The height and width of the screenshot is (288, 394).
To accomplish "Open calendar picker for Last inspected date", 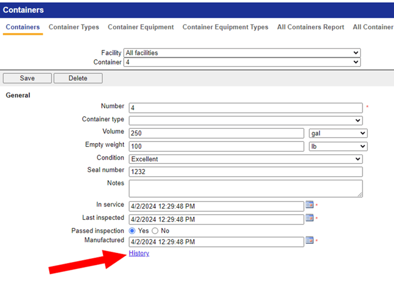I will [309, 218].
